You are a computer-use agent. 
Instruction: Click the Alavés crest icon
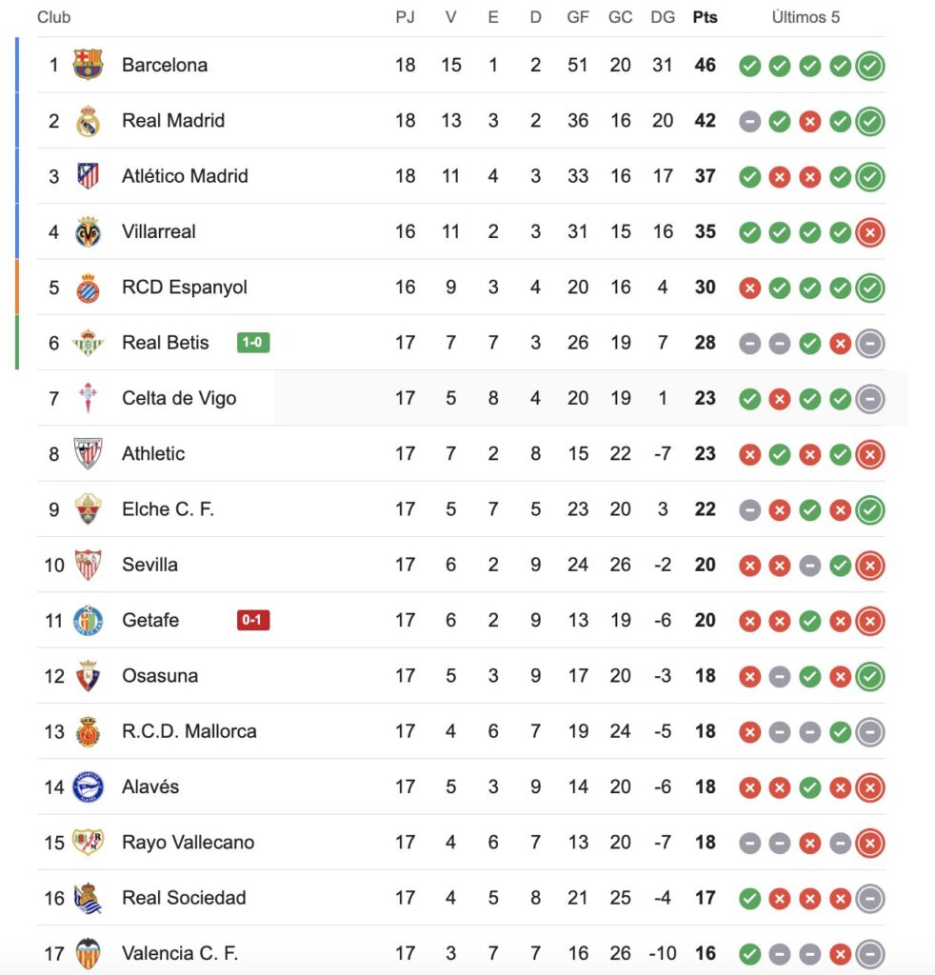coord(88,787)
